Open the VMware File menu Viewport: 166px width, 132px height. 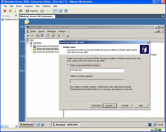pos(5,6)
